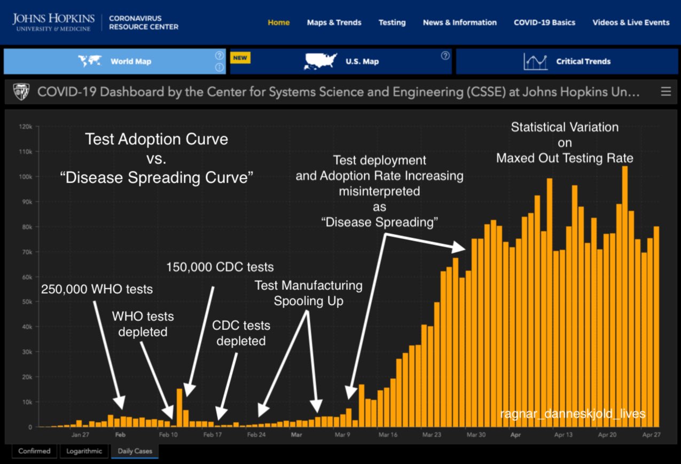Click the Home navigation link

click(278, 22)
